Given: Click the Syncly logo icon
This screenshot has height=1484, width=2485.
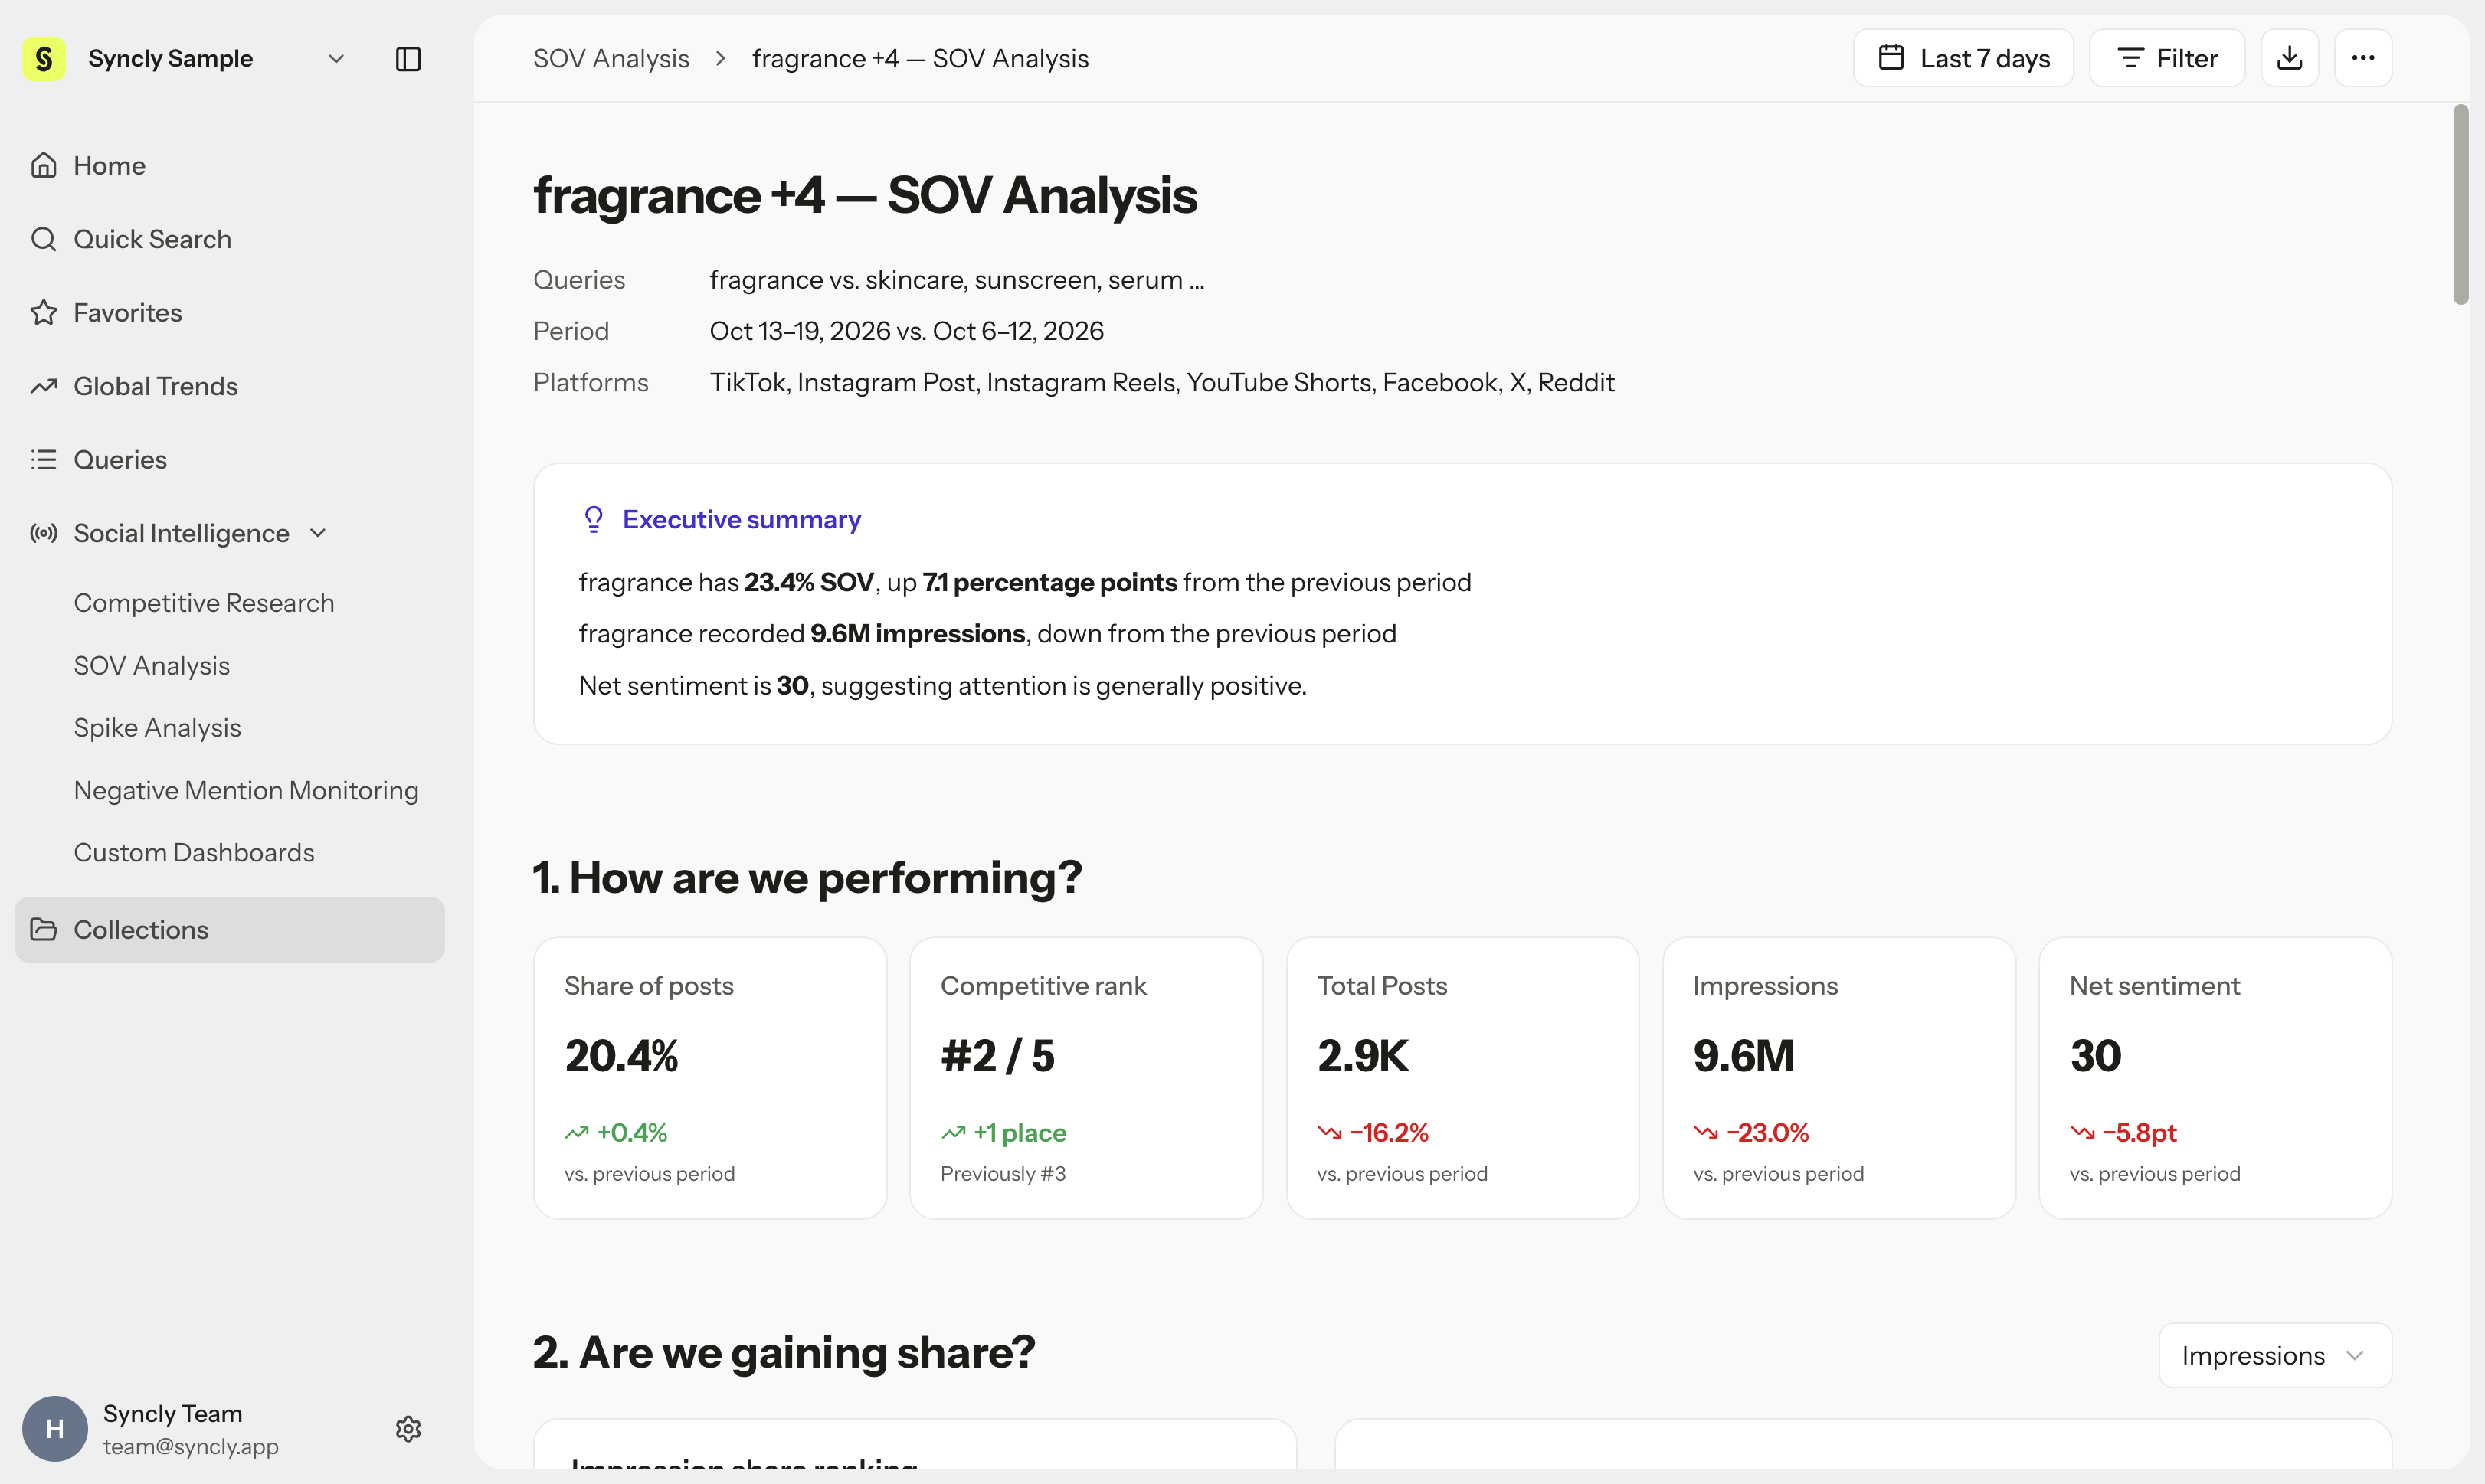Looking at the screenshot, I should pyautogui.click(x=44, y=59).
